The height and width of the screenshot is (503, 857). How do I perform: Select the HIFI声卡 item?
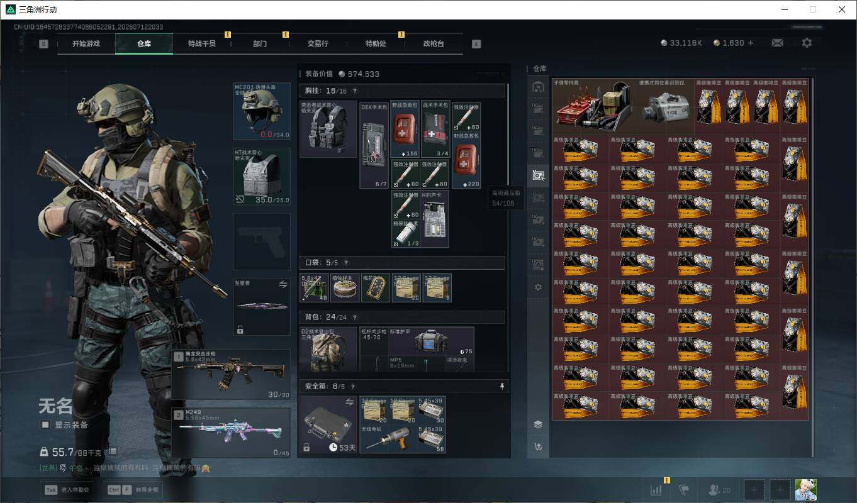pyautogui.click(x=435, y=219)
